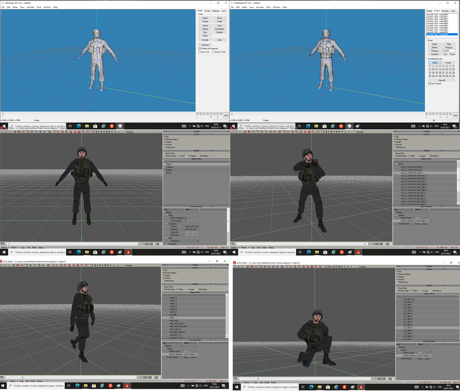This screenshot has width=460, height=391.
Task: Select mesh05 in MilkShape groups list
Action: [442, 25]
